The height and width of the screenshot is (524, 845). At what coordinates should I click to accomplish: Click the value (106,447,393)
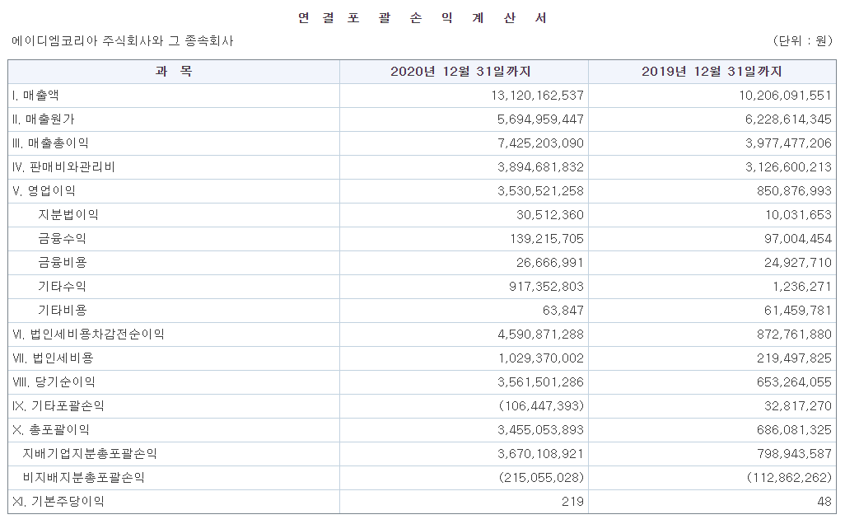tap(542, 406)
